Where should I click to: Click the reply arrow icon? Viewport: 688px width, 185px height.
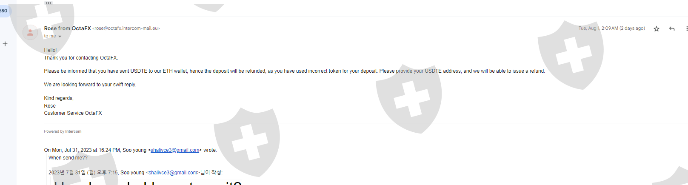tap(672, 29)
